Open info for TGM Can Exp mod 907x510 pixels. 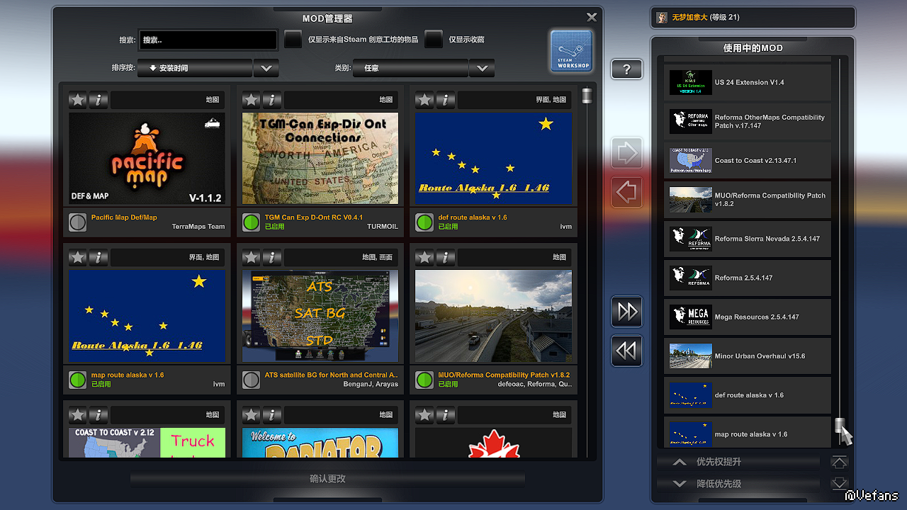pos(271,100)
